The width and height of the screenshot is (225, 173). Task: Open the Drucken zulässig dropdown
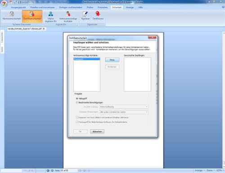pyautogui.click(x=124, y=107)
